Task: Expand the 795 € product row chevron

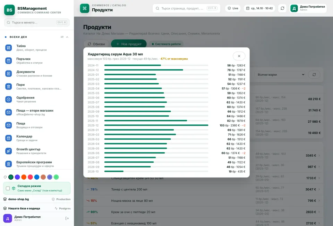Action: pos(319,201)
